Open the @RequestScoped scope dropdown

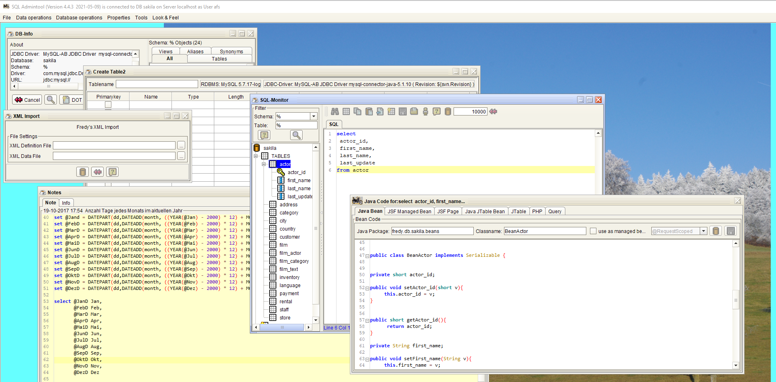click(703, 231)
